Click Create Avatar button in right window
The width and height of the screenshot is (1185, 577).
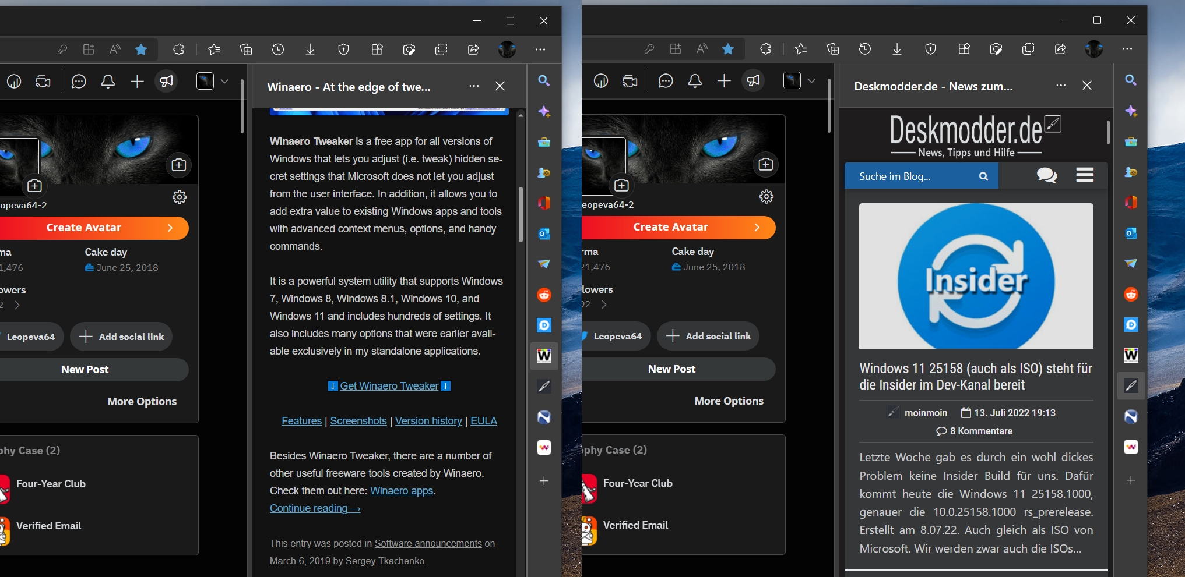679,227
